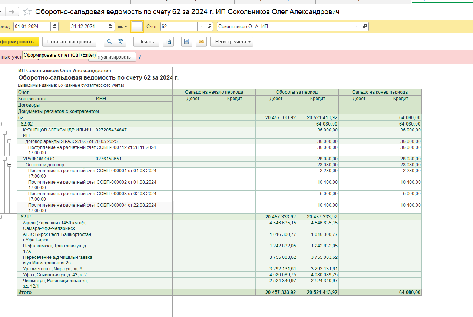Open organization card icon next to Сокольников

click(x=365, y=27)
